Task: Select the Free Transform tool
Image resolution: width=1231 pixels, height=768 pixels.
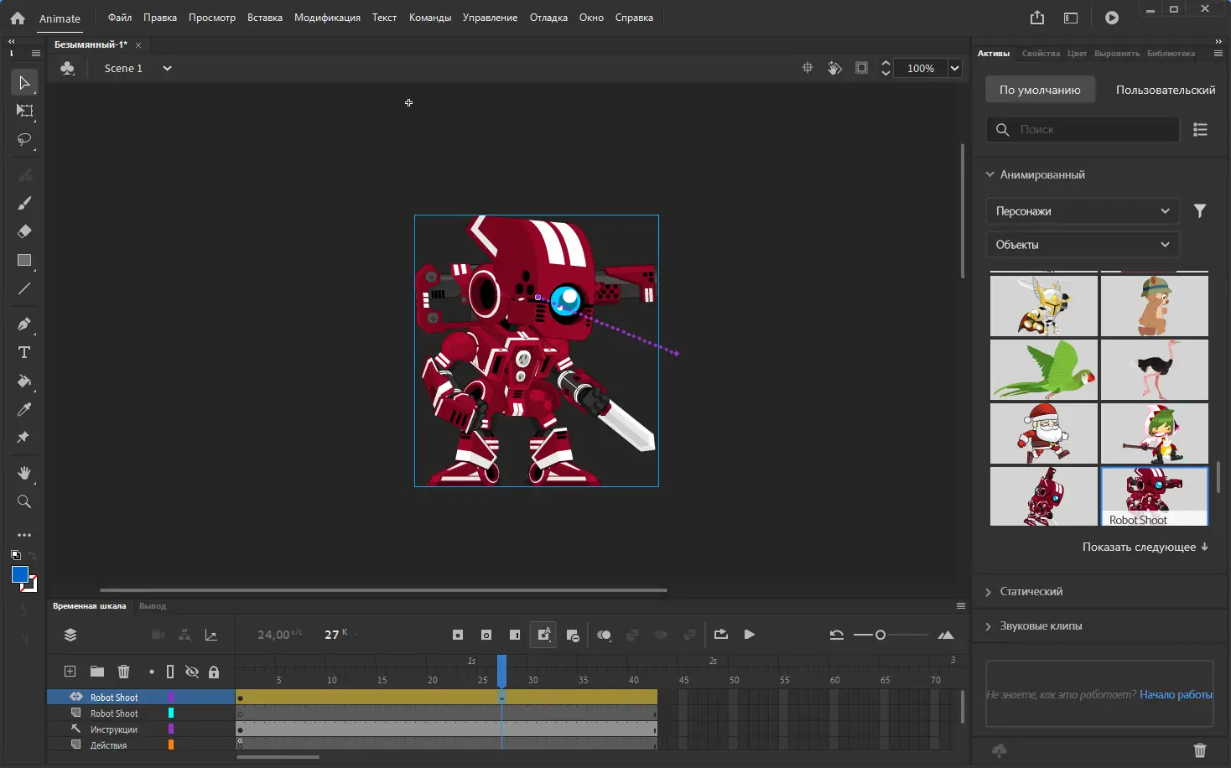Action: coord(24,111)
